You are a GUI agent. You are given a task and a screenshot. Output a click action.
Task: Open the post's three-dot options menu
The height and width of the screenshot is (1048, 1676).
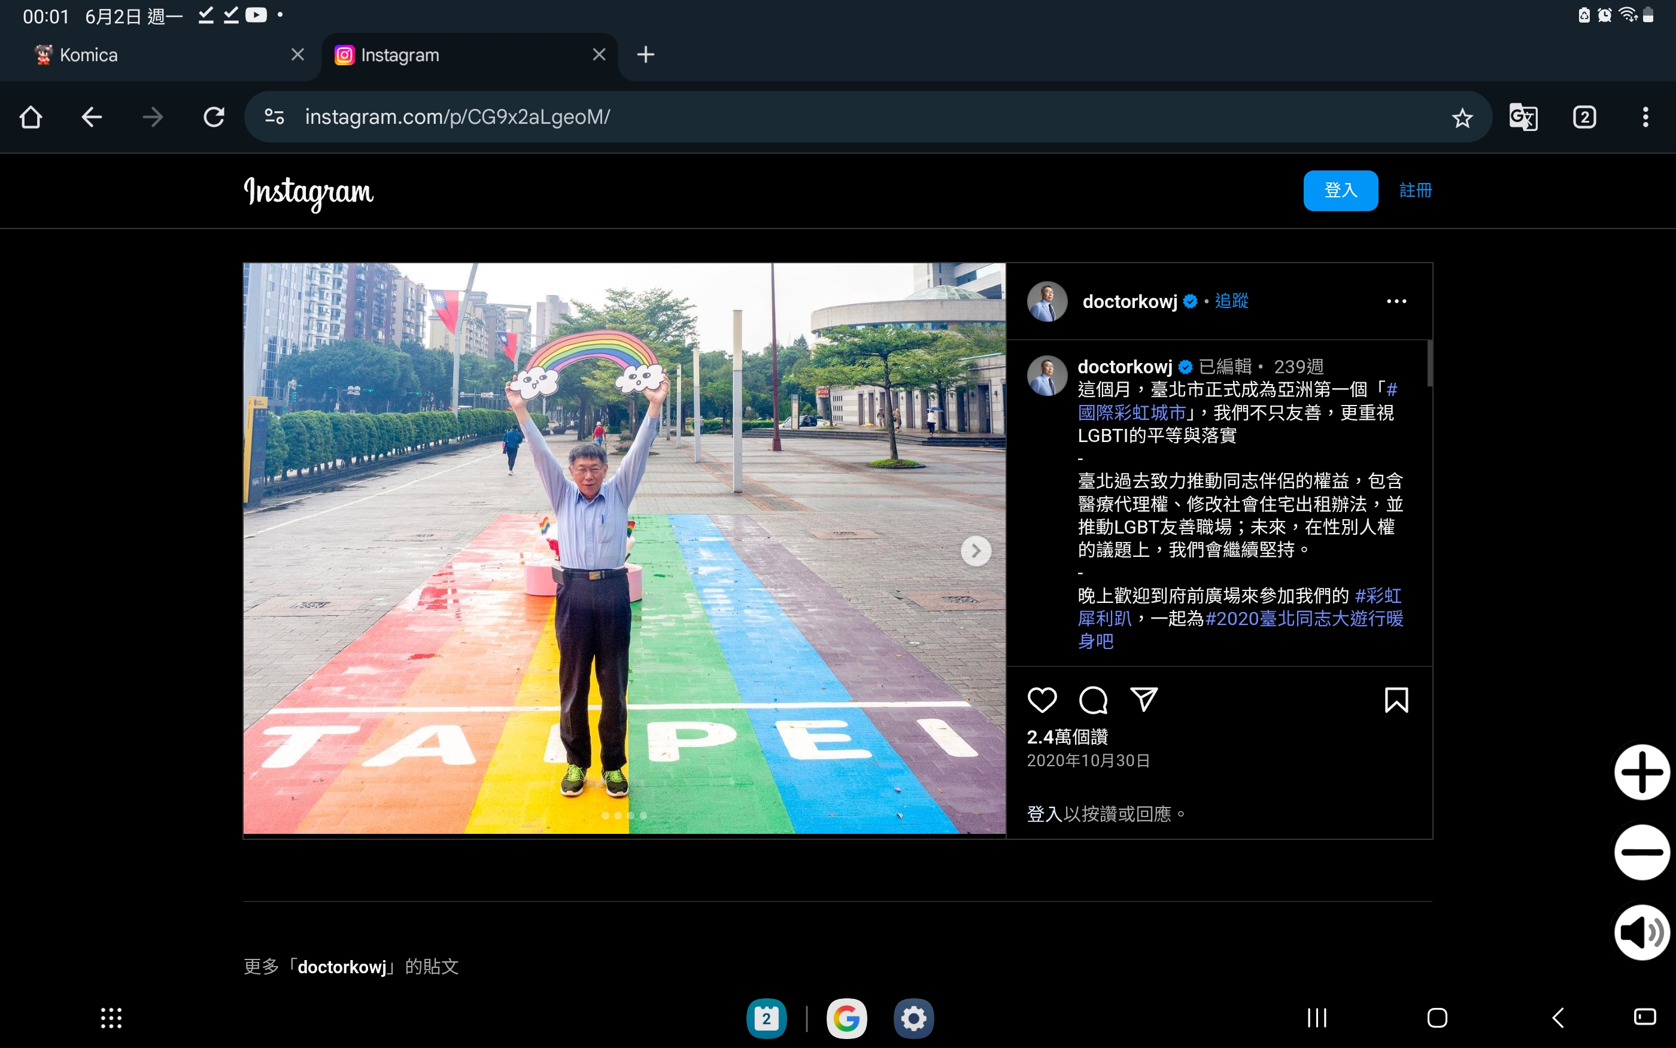(1396, 301)
